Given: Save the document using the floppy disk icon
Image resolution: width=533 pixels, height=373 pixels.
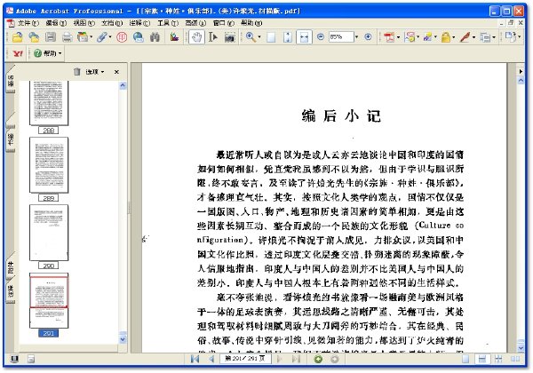Looking at the screenshot, I should pos(51,37).
